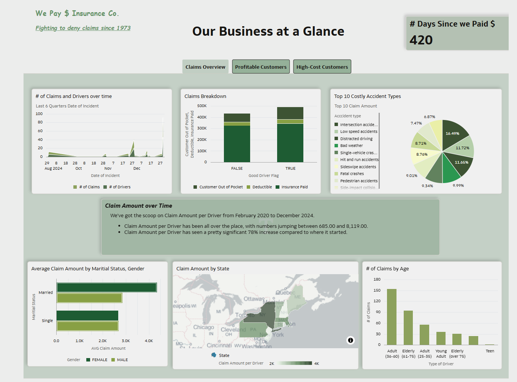The height and width of the screenshot is (382, 517).
Task: Select Bad weather legend entry
Action: click(349, 145)
